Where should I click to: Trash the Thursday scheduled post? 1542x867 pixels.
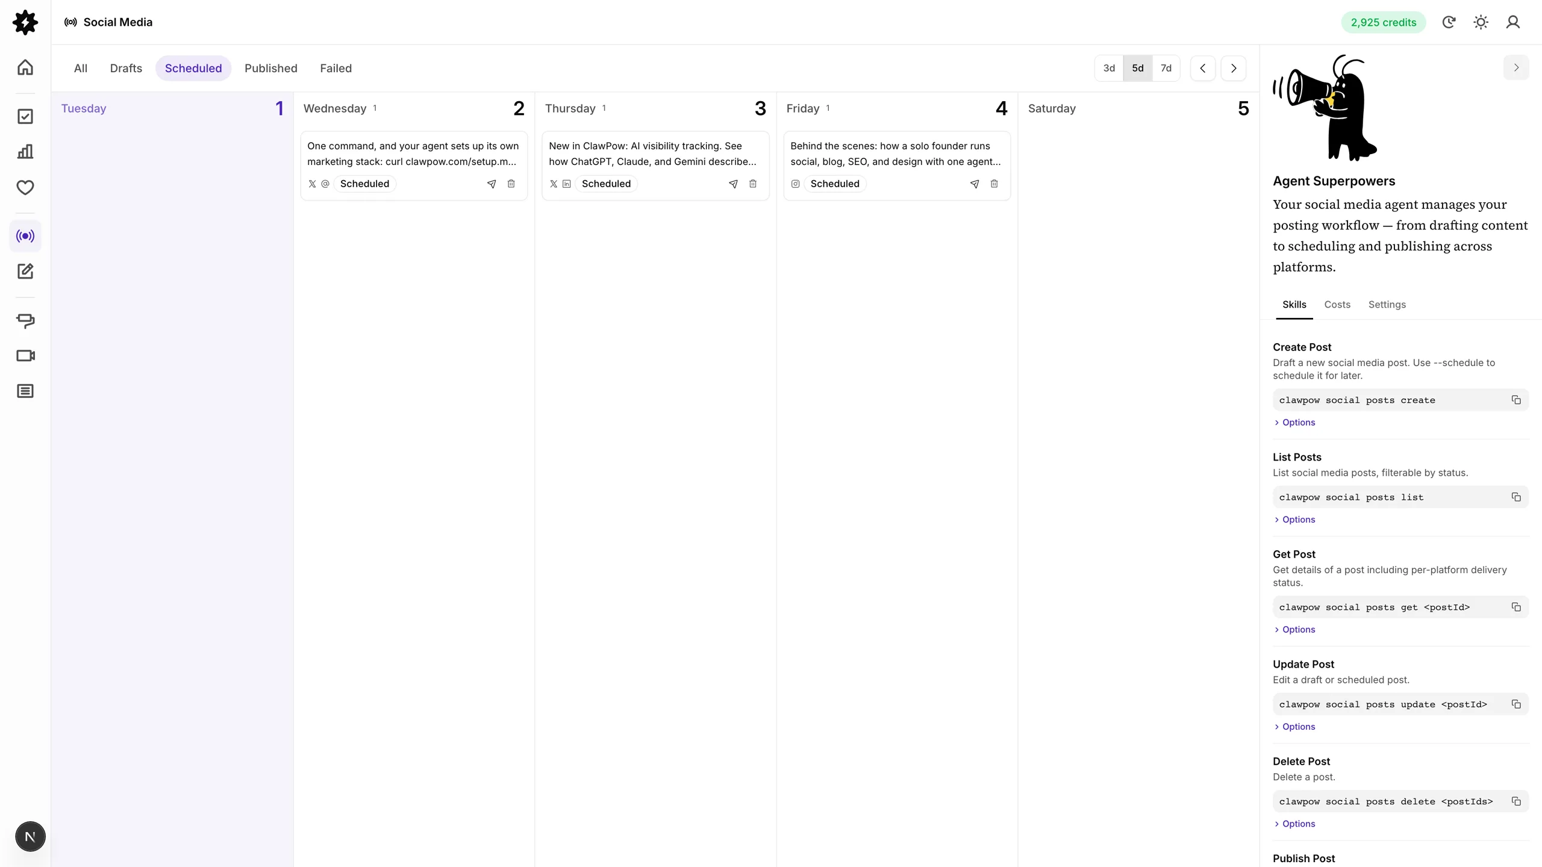click(x=752, y=184)
